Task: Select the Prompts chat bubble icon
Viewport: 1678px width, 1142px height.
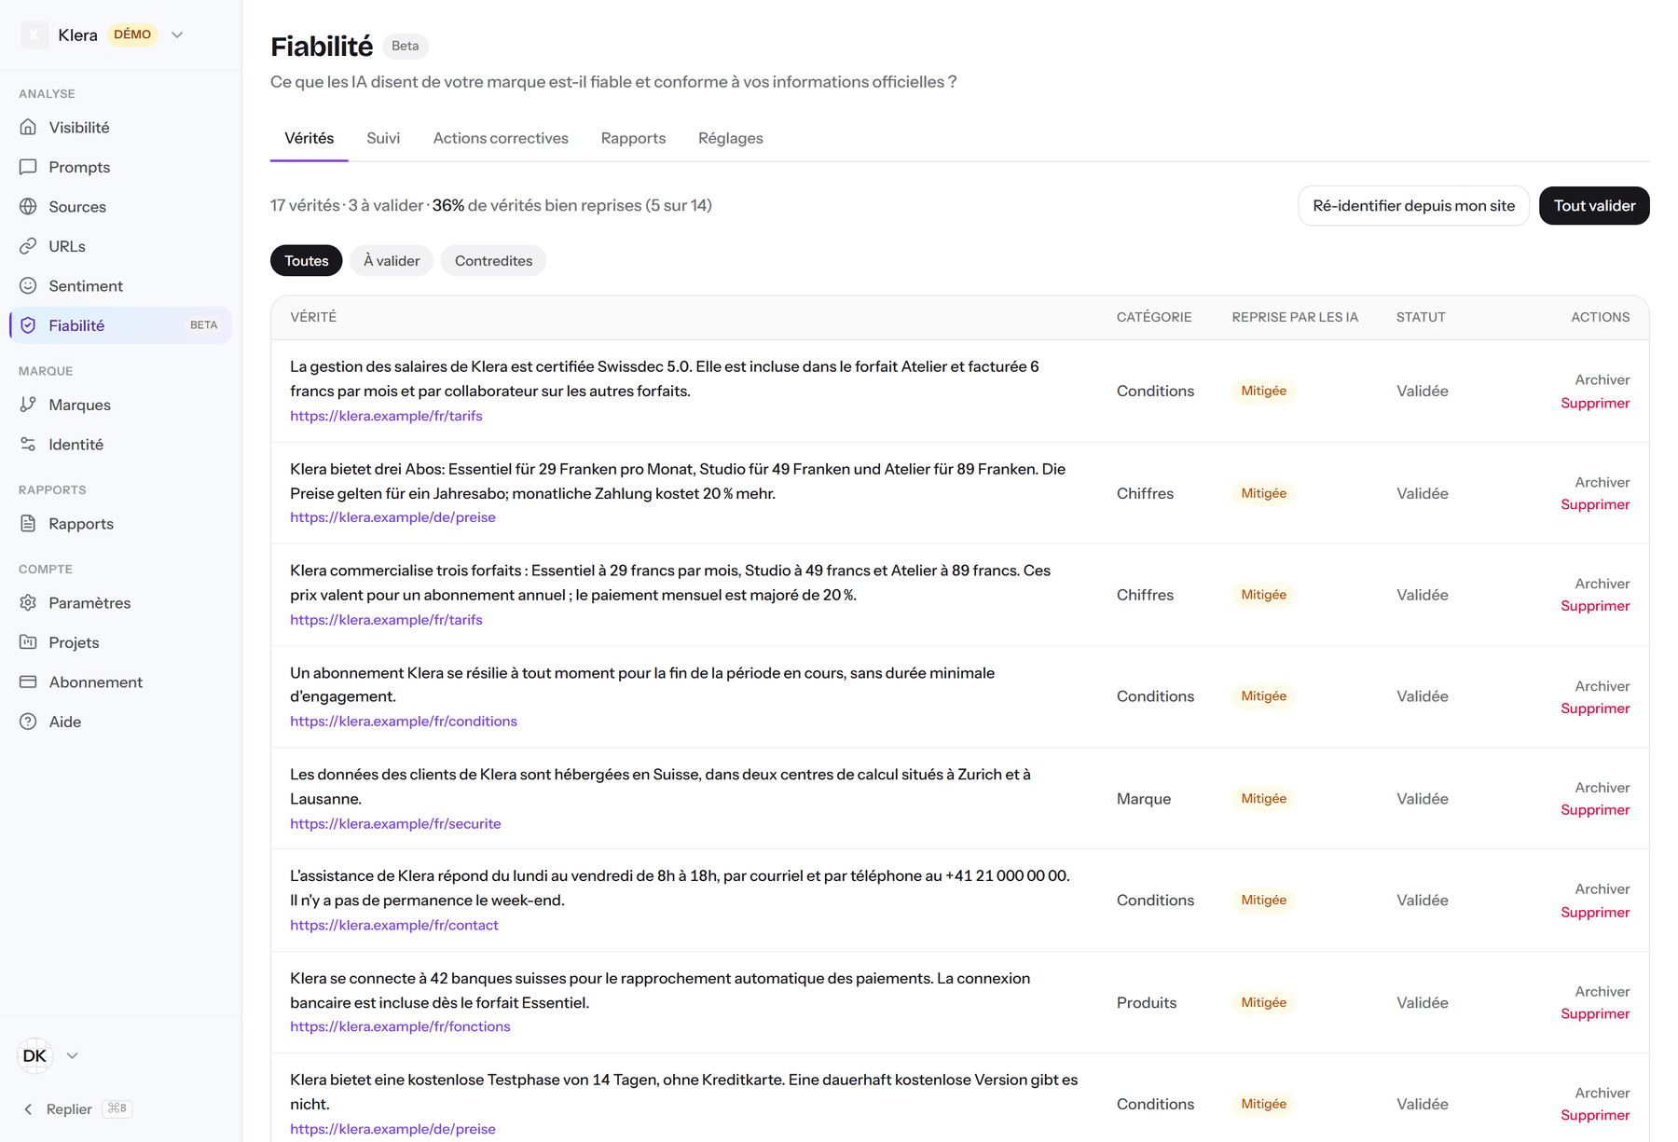Action: (28, 167)
